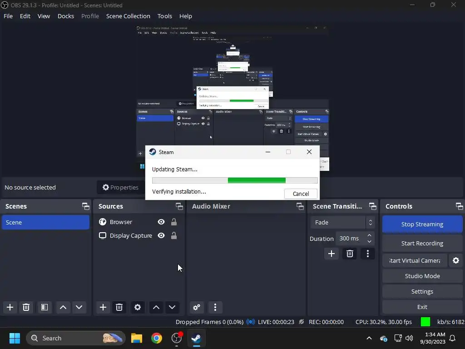Move scene down arrow in Scenes panel
Viewport: 465px width, 349px height.
coord(79,307)
